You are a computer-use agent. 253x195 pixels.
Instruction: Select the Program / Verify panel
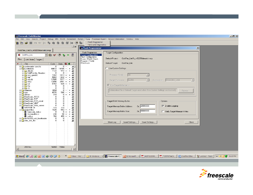click(88, 61)
